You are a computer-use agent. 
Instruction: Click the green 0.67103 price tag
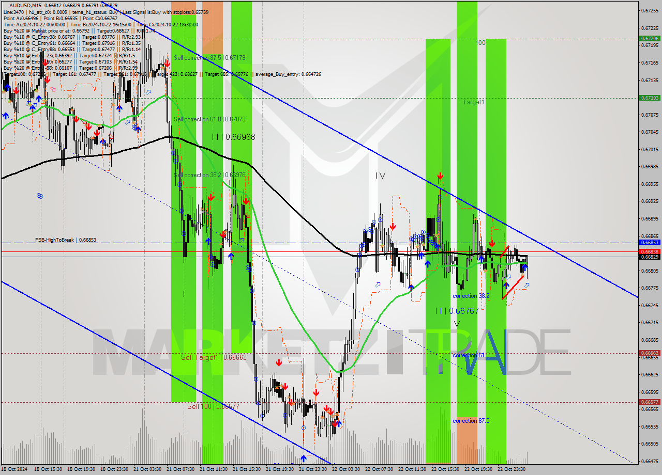(x=650, y=98)
